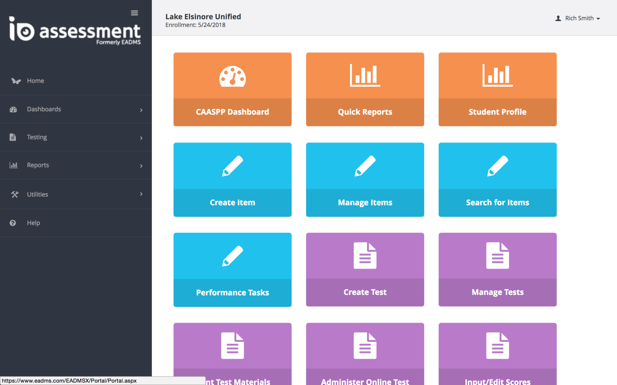
Task: Click the Input/Edit Scores document icon
Action: [497, 346]
